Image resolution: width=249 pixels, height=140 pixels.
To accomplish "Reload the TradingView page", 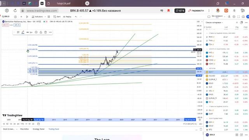I will pyautogui.click(x=15, y=10).
